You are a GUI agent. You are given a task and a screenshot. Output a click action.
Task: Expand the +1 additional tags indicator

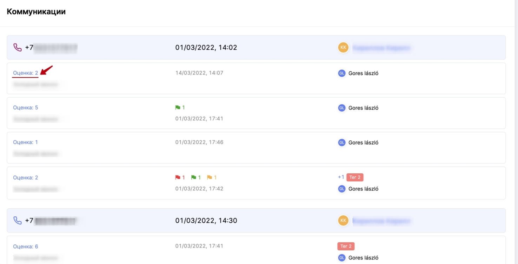[341, 177]
